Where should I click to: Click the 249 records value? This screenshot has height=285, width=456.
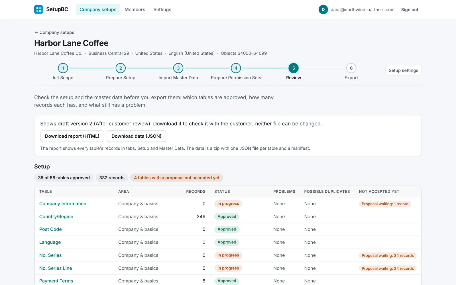tap(201, 217)
